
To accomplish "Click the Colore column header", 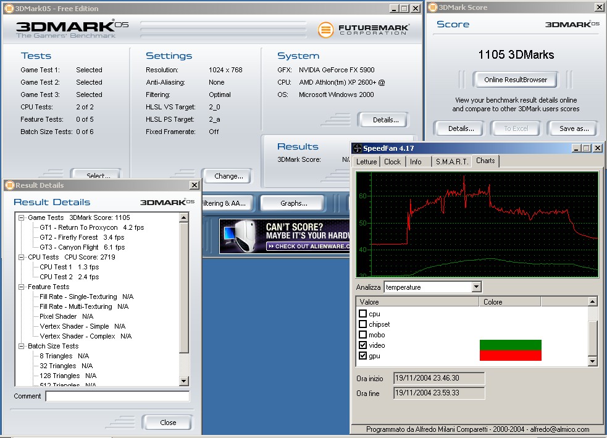I will (x=510, y=301).
